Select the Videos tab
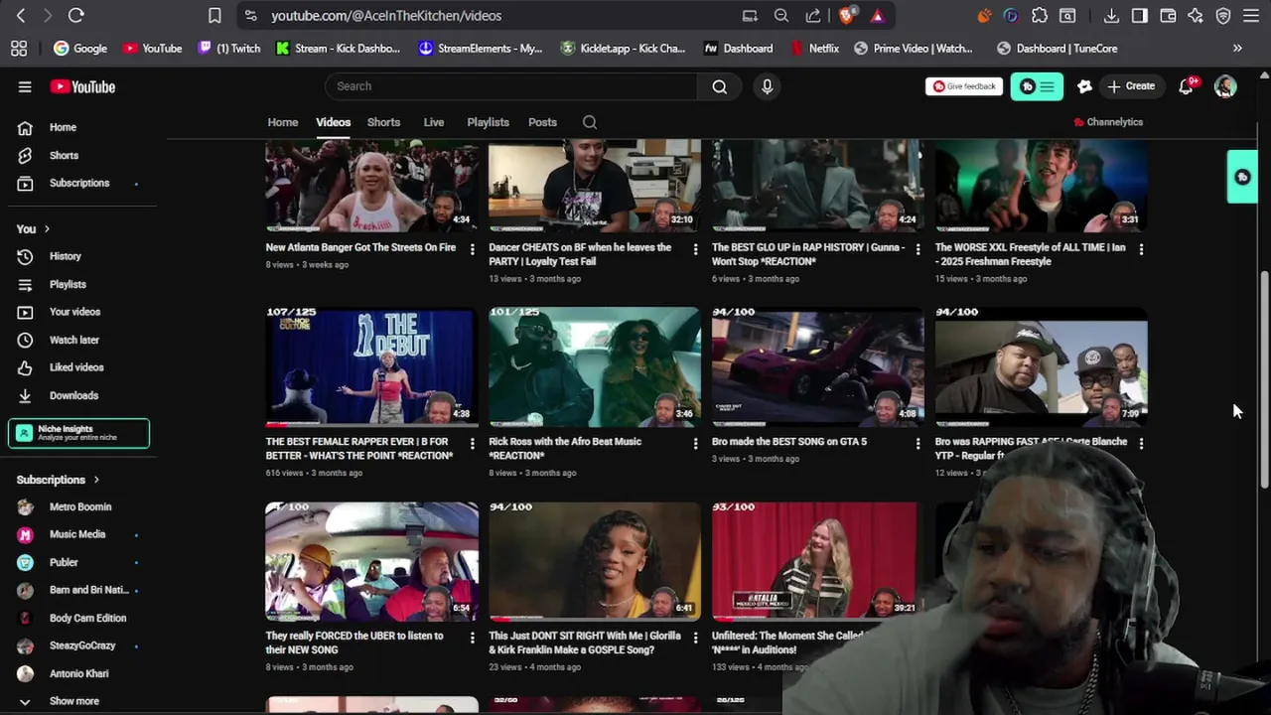The width and height of the screenshot is (1271, 715). (333, 122)
